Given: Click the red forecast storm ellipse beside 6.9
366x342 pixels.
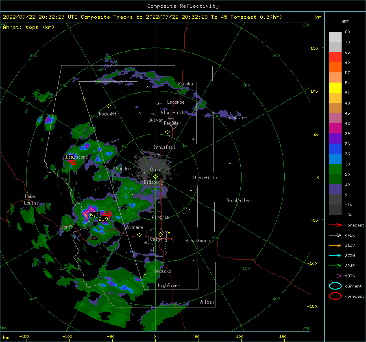Looking at the screenshot, I should click(108, 213).
